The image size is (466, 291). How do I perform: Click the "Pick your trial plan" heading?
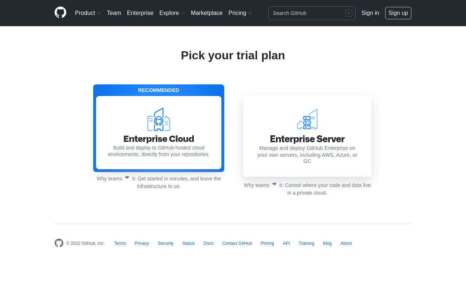point(233,55)
